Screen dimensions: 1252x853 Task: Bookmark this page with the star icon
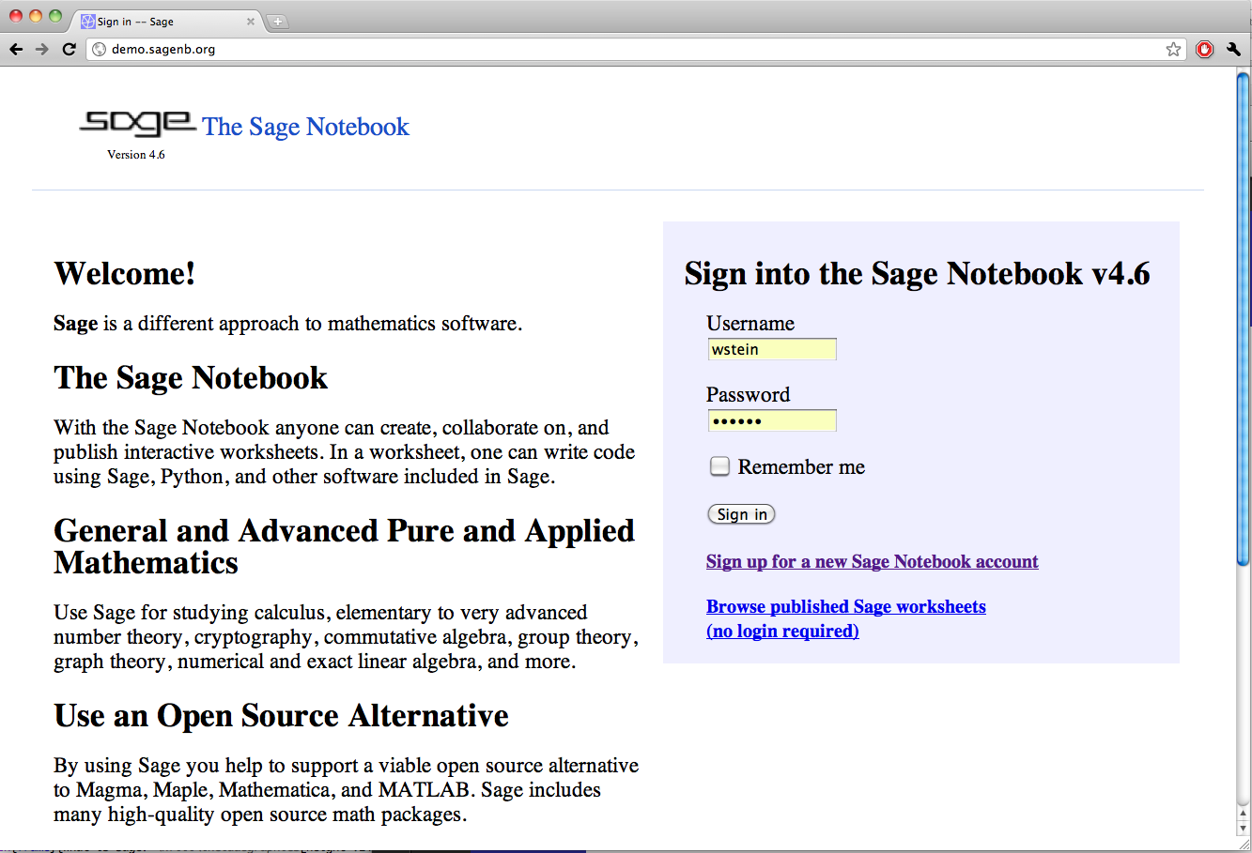1173,49
